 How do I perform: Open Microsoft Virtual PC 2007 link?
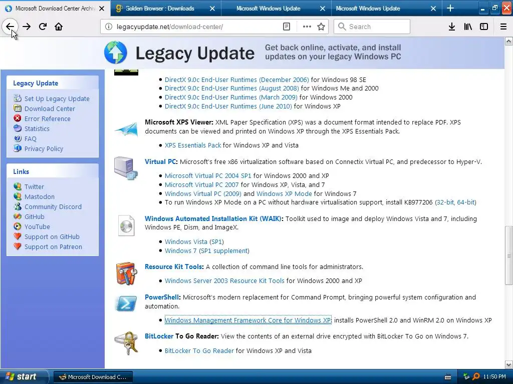(202, 184)
